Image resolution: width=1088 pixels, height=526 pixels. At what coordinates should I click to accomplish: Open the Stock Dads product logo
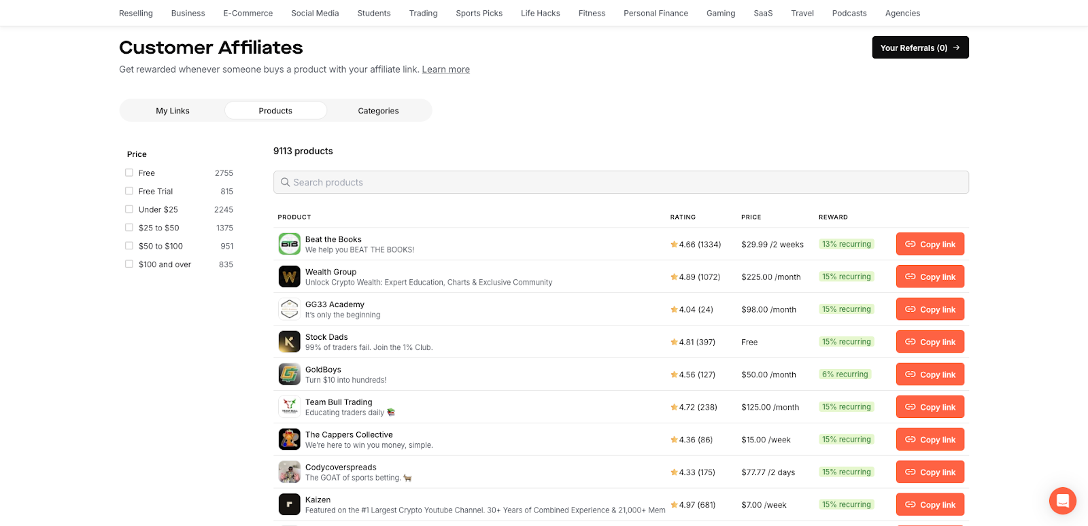click(290, 342)
